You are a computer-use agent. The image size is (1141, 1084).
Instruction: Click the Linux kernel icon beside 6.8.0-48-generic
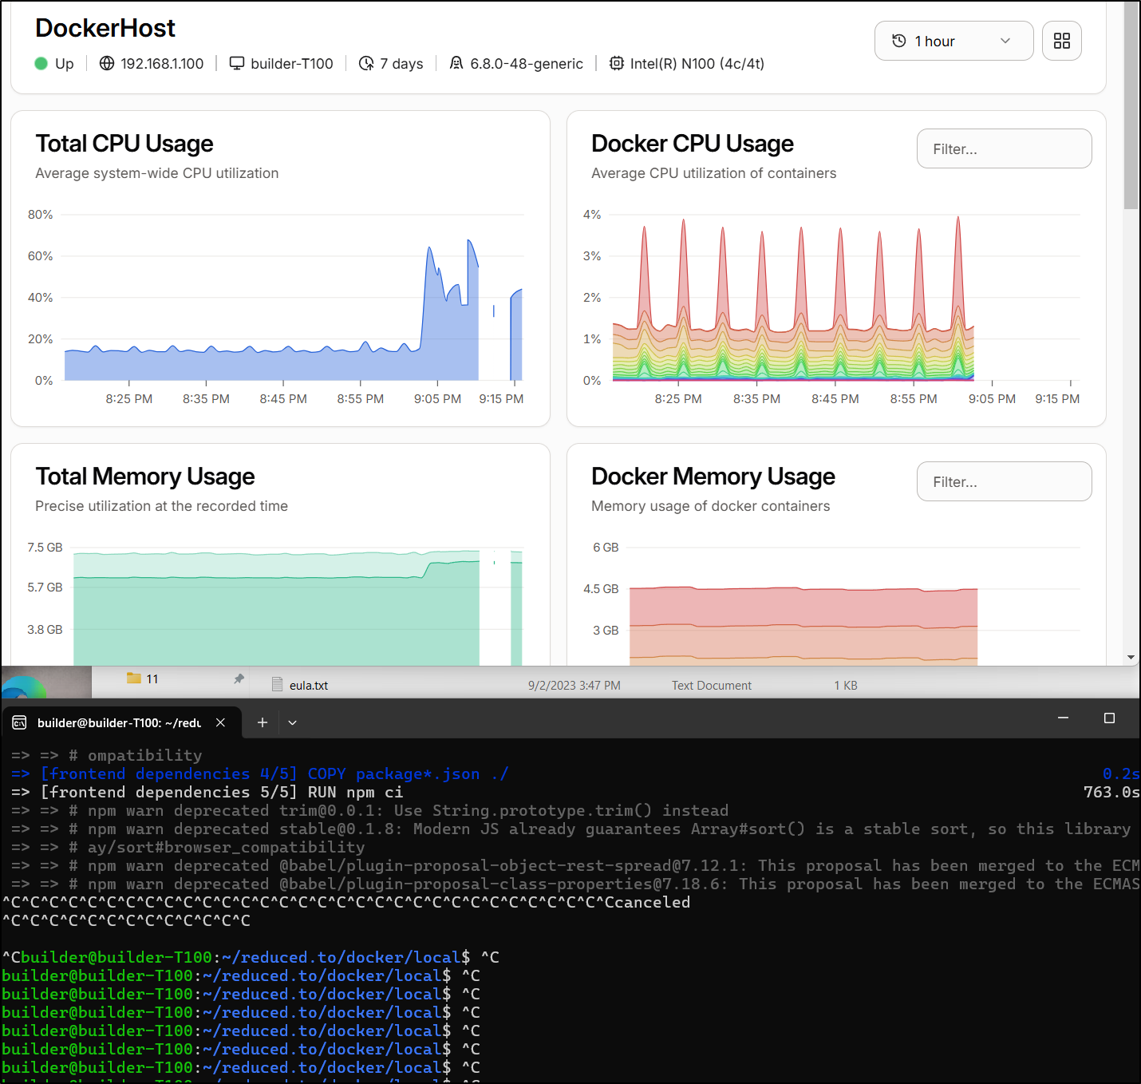[x=456, y=63]
